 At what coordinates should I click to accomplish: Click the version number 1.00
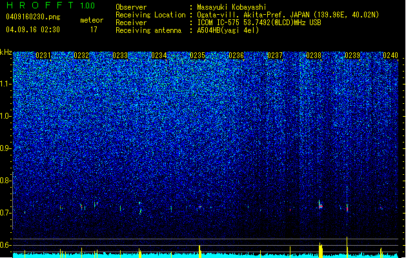click(x=87, y=6)
